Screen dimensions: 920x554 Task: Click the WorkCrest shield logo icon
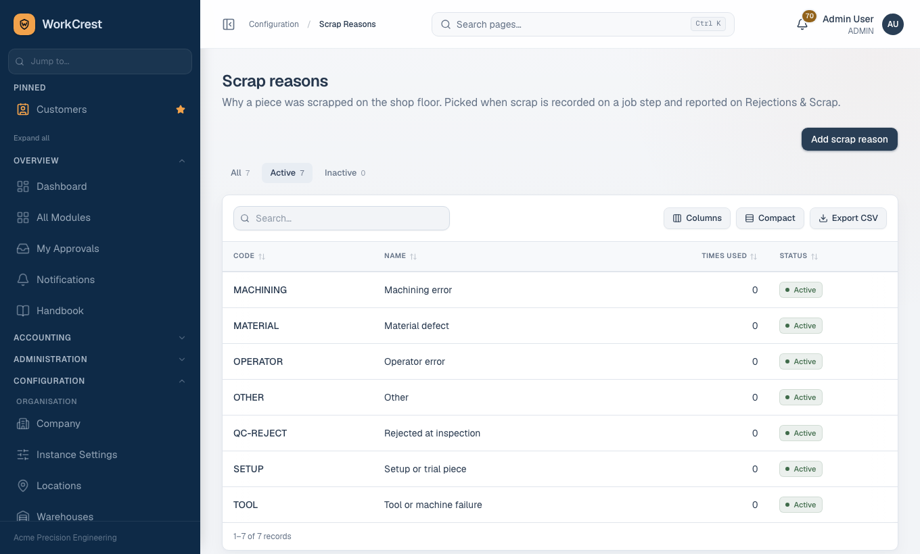[24, 24]
